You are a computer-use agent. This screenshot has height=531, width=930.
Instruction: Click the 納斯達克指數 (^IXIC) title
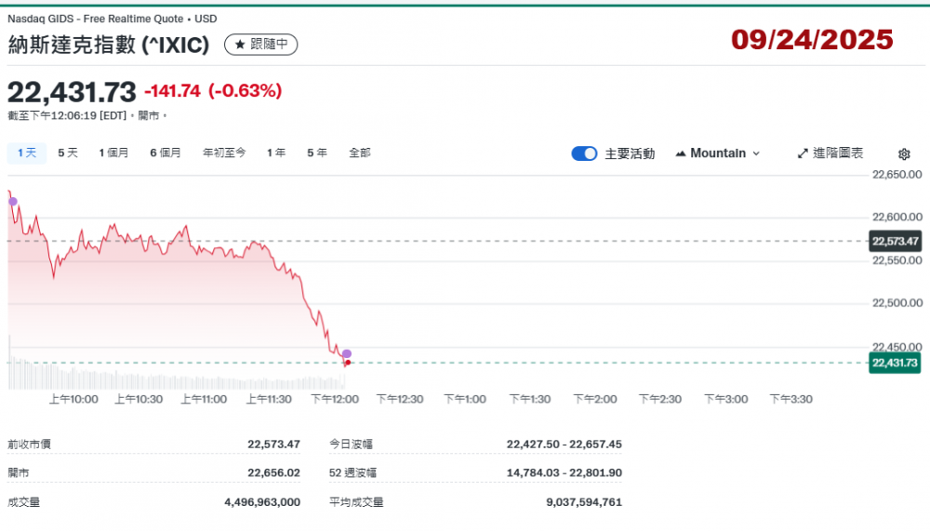pyautogui.click(x=109, y=45)
